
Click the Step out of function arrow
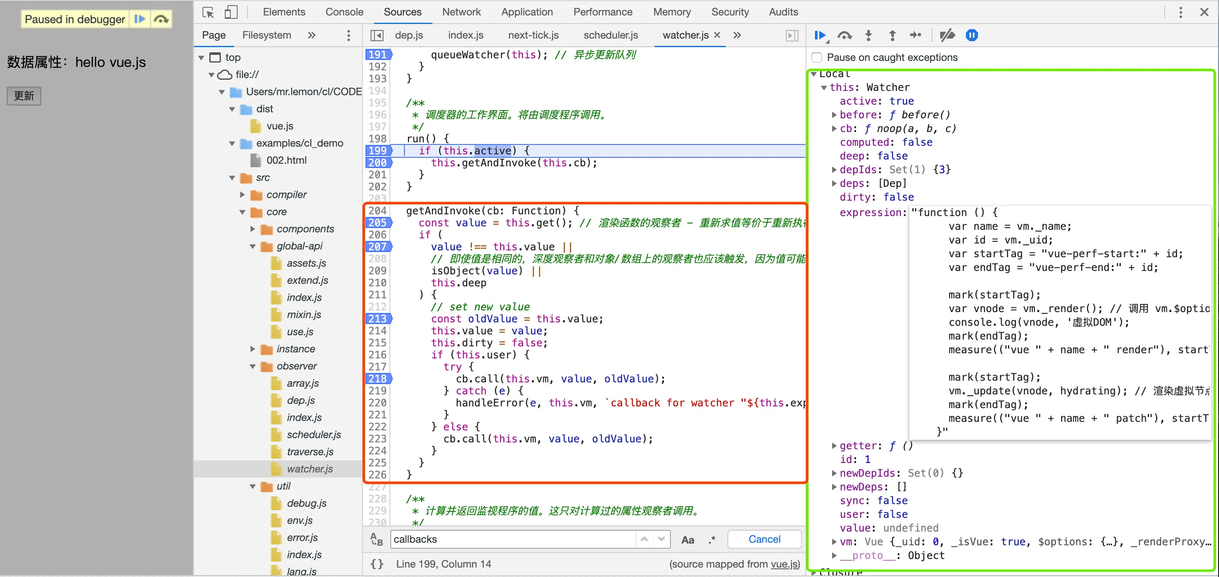click(x=892, y=36)
